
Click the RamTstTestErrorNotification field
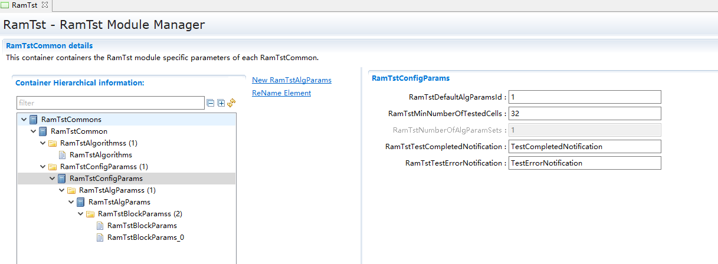click(584, 163)
